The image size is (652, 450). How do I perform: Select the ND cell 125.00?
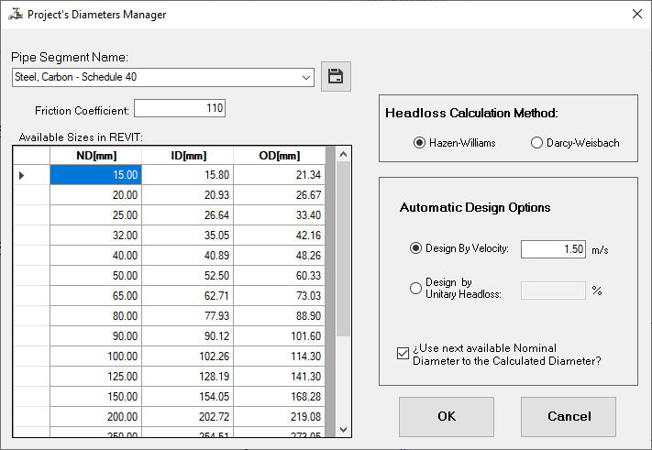point(96,377)
